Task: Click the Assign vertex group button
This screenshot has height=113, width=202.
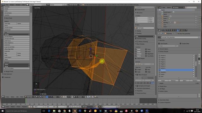Action: click(x=163, y=81)
